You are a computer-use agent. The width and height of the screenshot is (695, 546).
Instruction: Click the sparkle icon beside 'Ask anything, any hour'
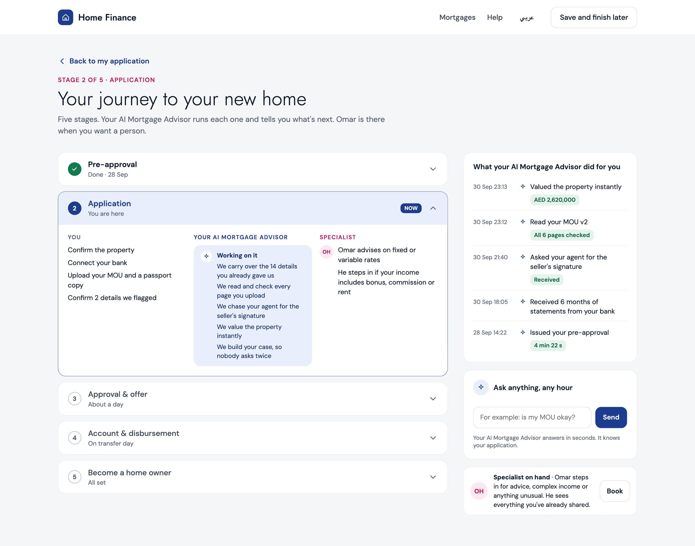(481, 388)
